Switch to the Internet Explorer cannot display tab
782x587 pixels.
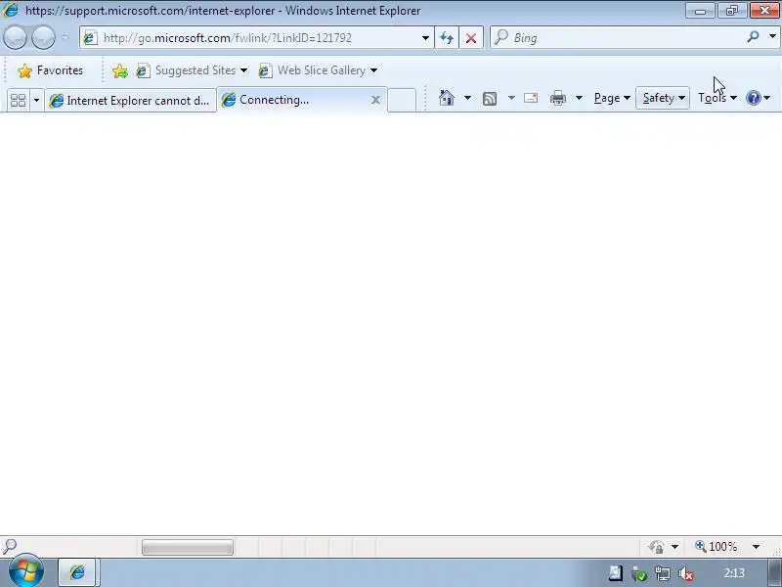(x=130, y=101)
